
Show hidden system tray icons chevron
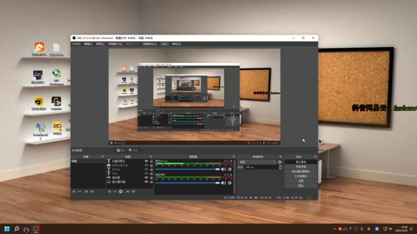335,229
